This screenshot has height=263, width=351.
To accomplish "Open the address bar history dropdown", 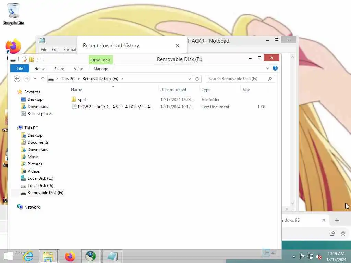I will point(190,79).
